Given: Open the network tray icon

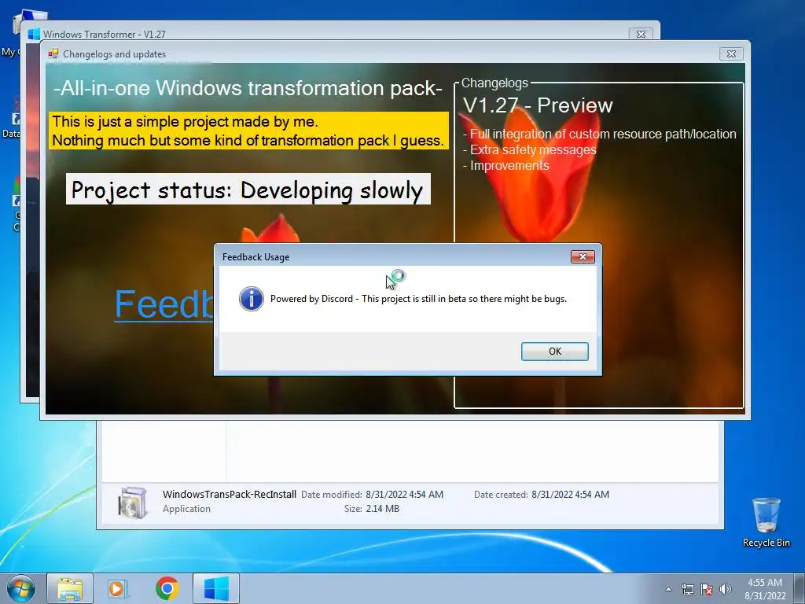Looking at the screenshot, I should tap(687, 589).
